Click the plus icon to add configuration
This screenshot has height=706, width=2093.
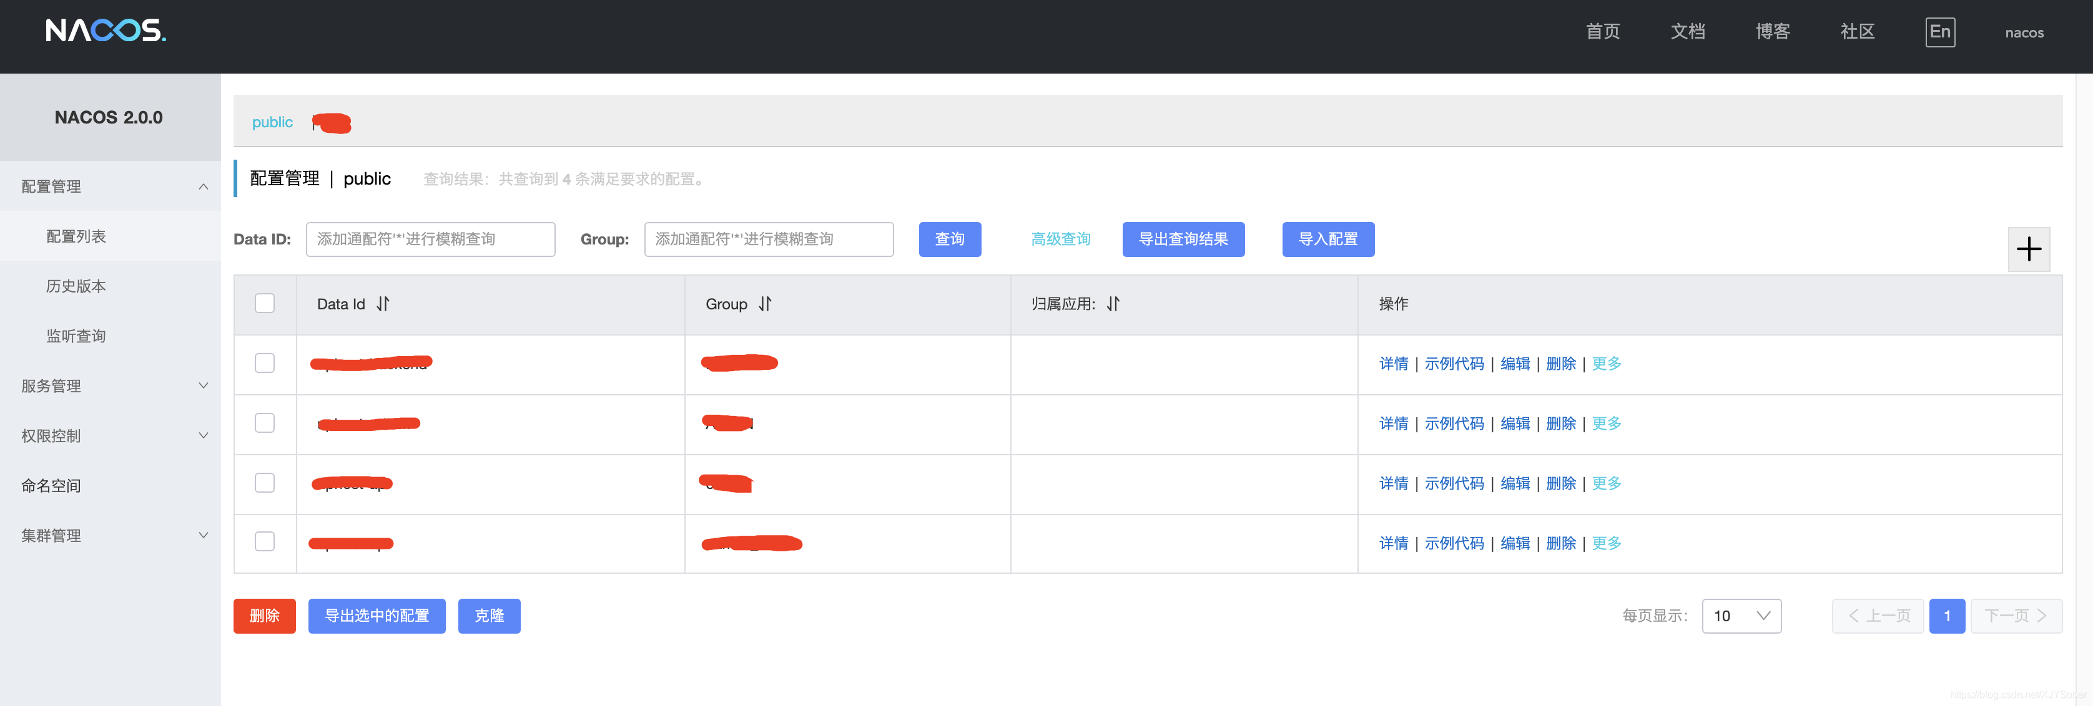[x=2029, y=249]
